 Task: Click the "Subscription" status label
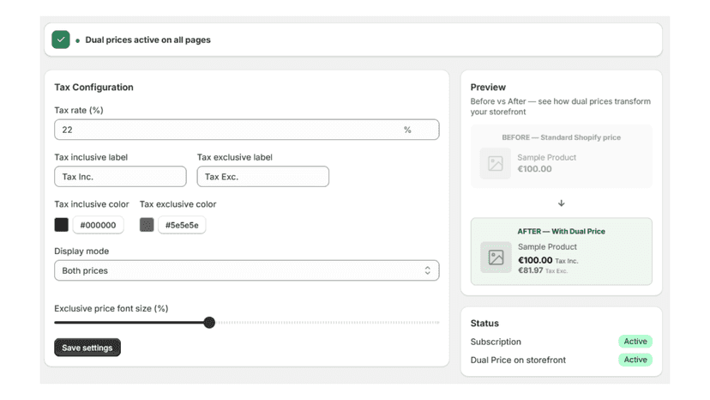click(x=496, y=342)
